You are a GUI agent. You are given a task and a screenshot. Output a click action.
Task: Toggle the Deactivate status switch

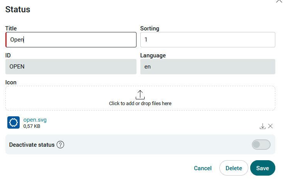tap(261, 144)
